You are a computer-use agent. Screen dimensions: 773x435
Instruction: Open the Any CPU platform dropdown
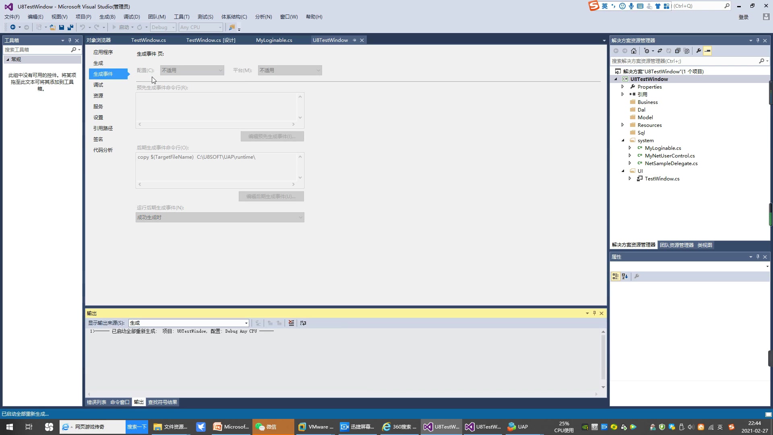tap(201, 27)
